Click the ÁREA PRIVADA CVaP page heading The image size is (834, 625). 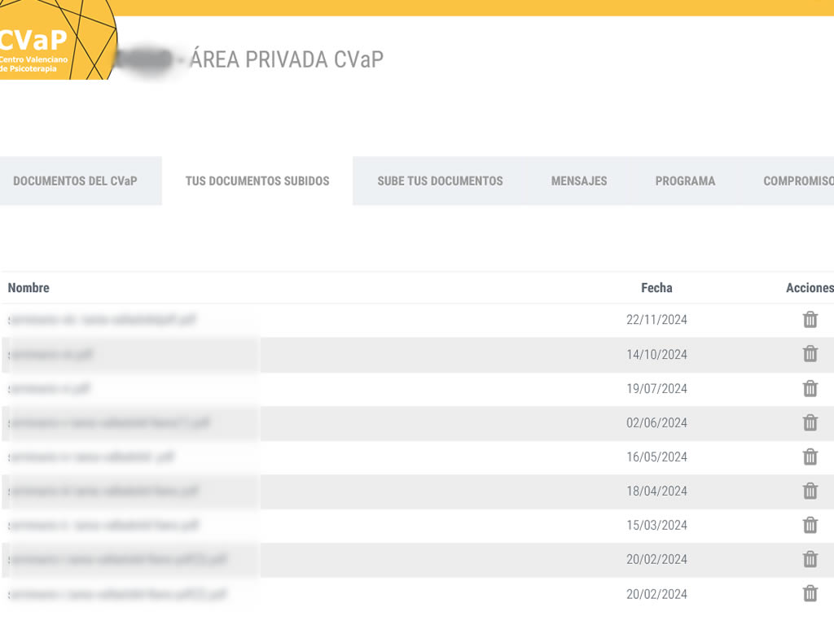(x=286, y=59)
